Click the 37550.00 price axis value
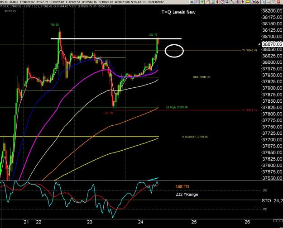 tap(272, 178)
